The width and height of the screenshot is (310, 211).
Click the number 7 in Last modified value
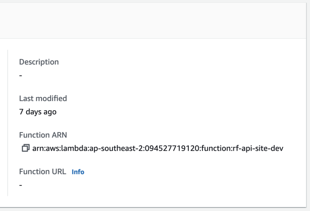(x=21, y=112)
